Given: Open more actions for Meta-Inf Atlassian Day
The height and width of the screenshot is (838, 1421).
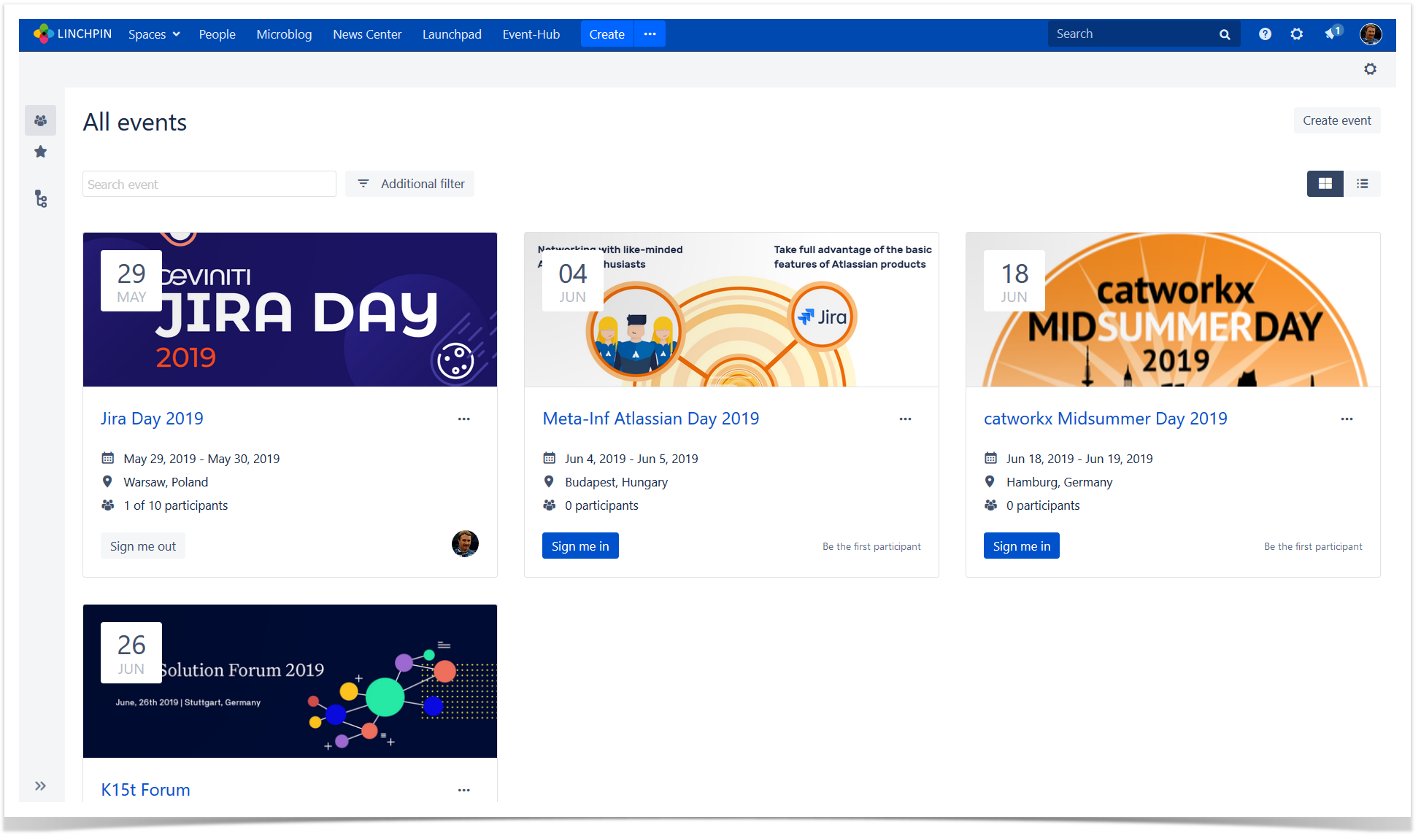Looking at the screenshot, I should pos(905,419).
